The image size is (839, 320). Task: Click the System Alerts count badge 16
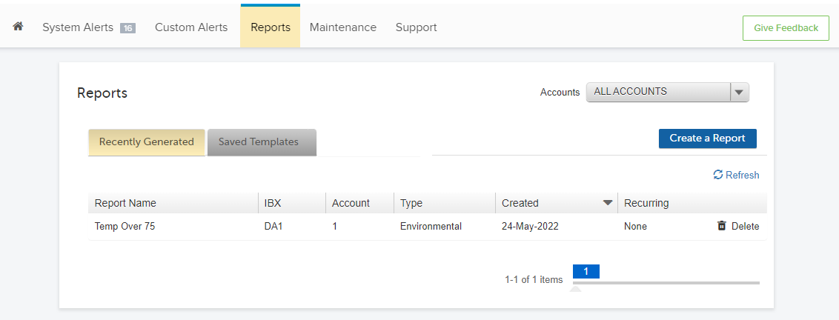point(127,28)
